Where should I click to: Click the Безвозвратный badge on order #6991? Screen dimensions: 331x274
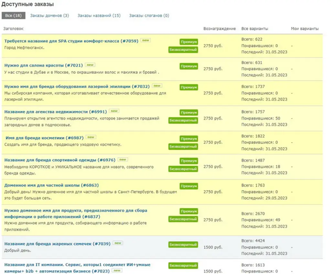(183, 121)
